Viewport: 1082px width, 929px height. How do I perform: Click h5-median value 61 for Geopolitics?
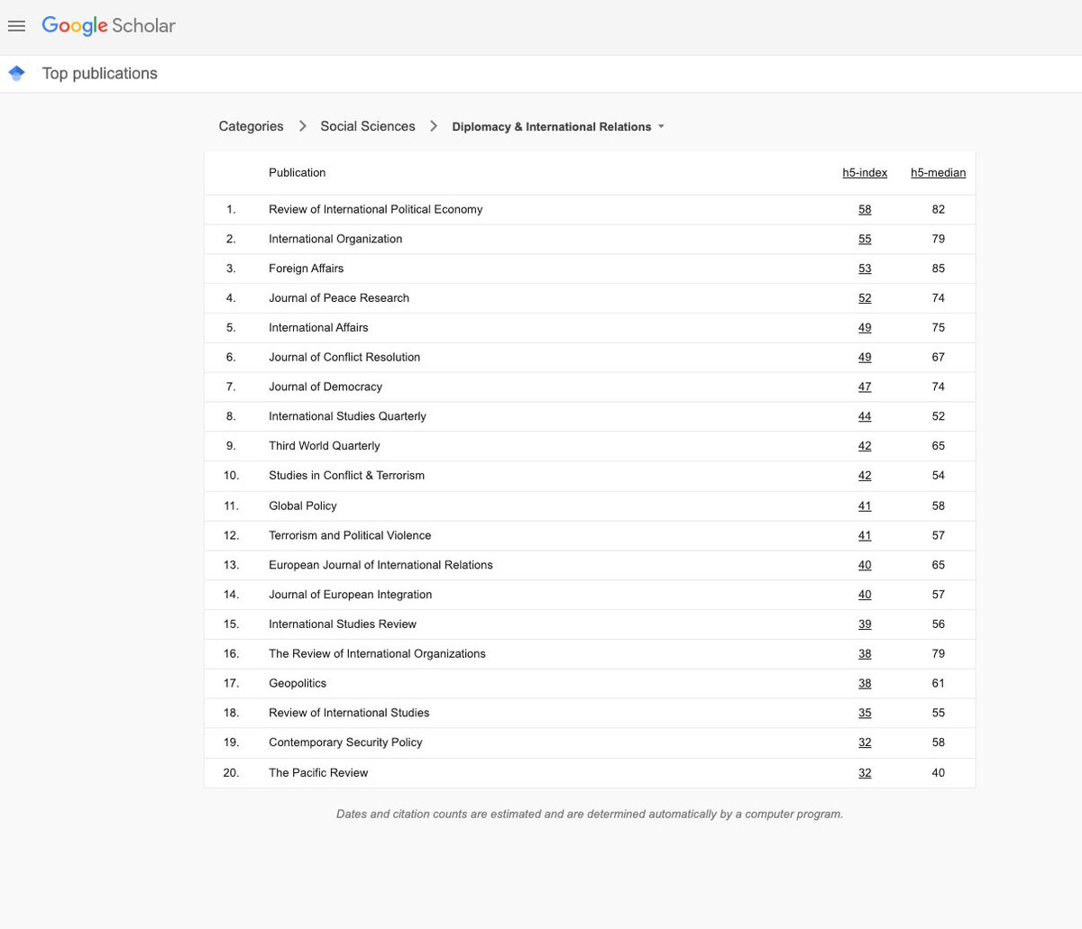(939, 684)
